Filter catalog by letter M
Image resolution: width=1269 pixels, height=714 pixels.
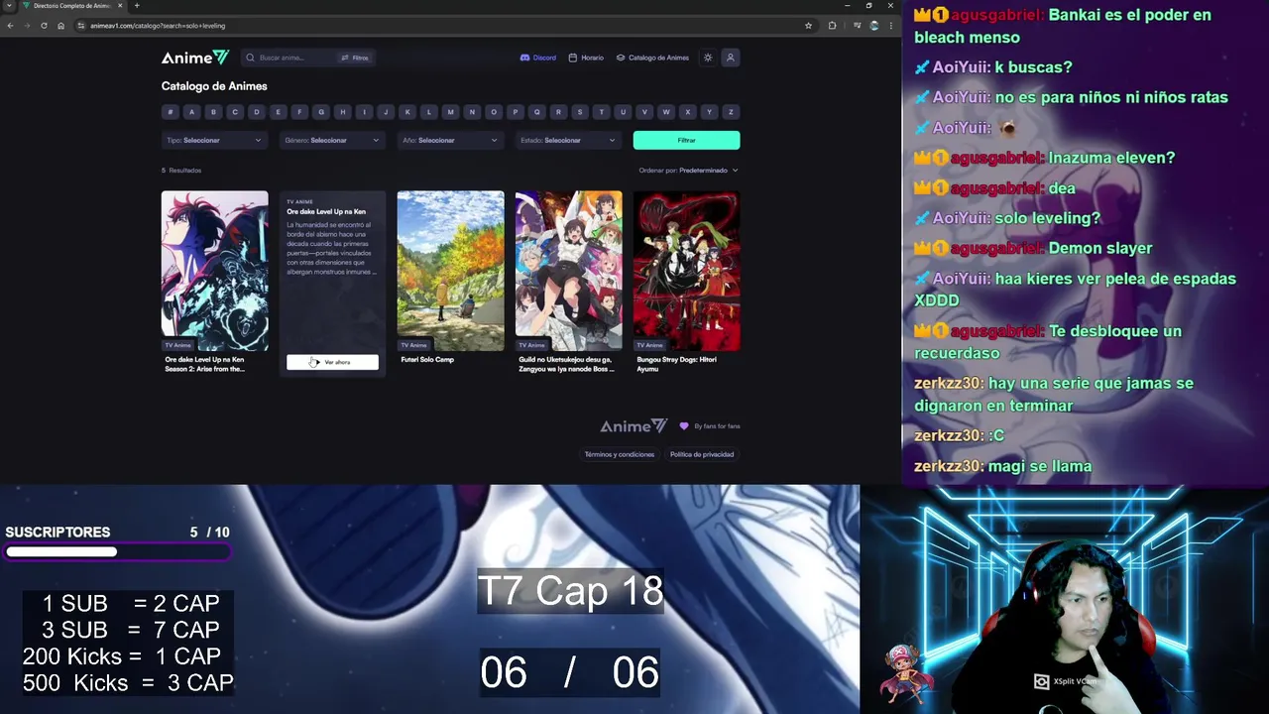pyautogui.click(x=450, y=112)
